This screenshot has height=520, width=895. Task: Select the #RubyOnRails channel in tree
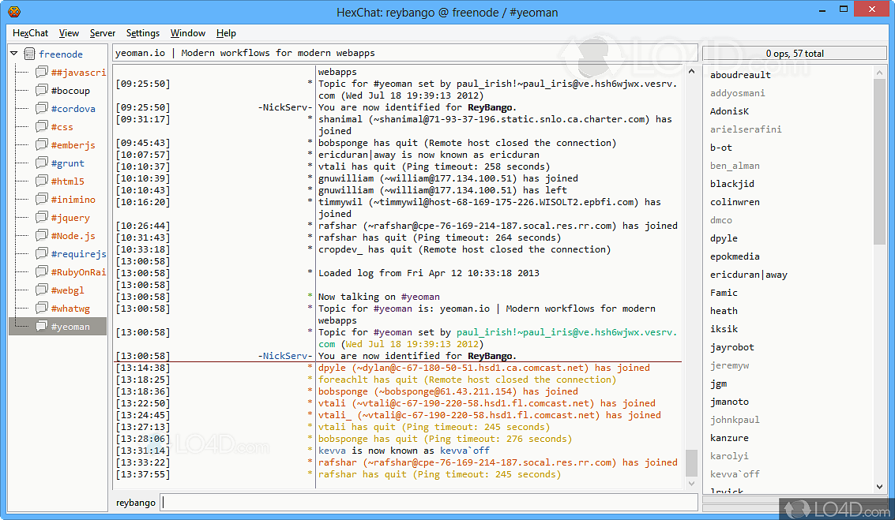click(x=77, y=272)
